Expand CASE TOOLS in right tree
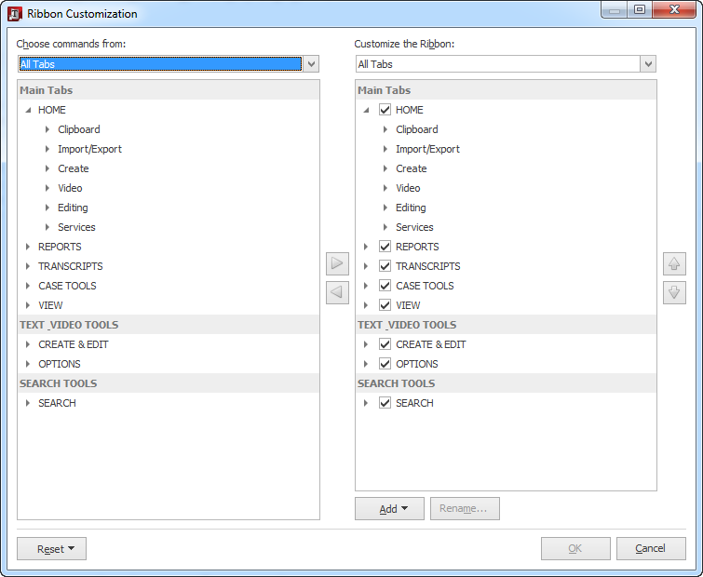The width and height of the screenshot is (703, 577). coord(366,286)
